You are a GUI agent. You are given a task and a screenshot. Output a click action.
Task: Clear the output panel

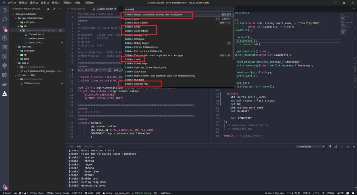pyautogui.click(x=330, y=147)
